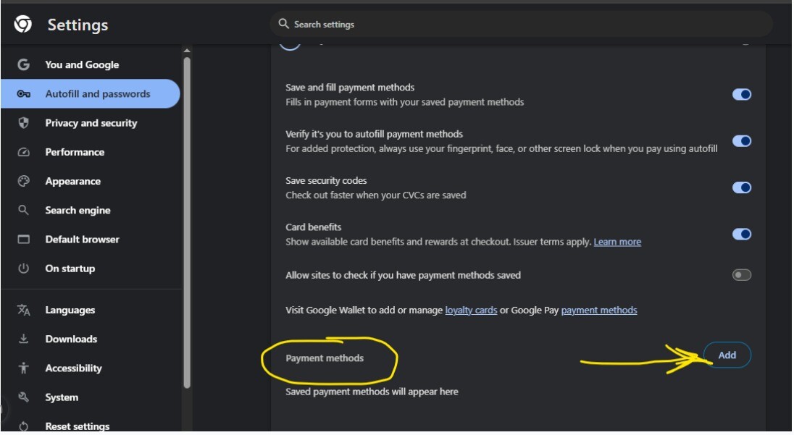Click the palette Appearance icon
Viewport: 794px width, 435px height.
[23, 181]
